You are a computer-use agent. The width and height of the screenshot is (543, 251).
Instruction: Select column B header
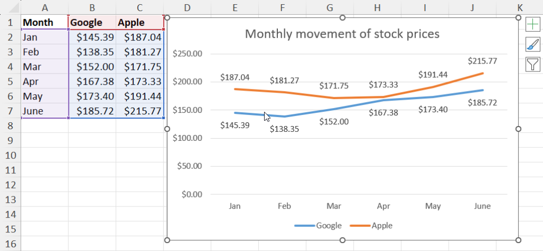[92, 7]
